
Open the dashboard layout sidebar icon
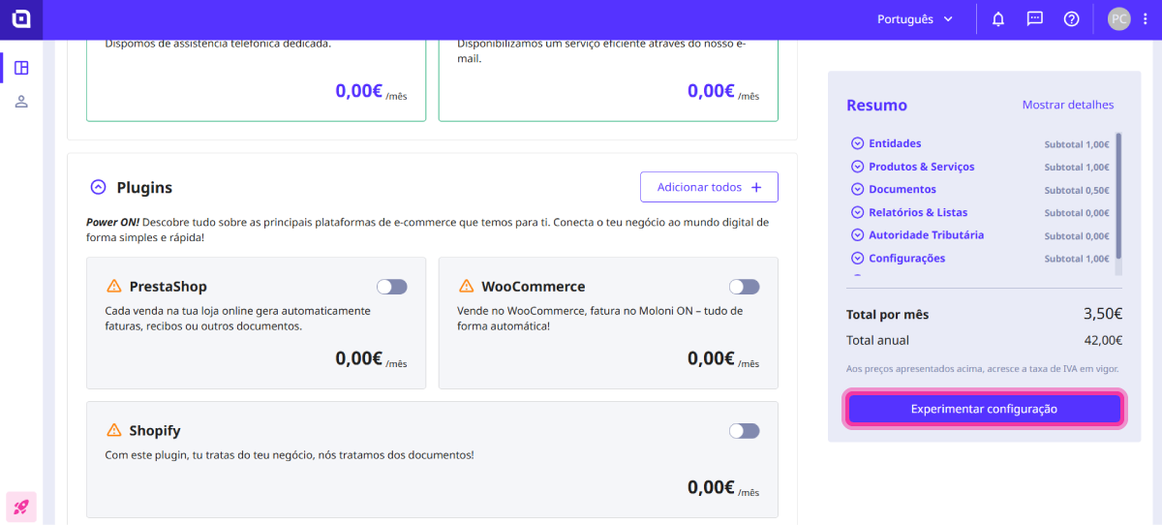21,68
